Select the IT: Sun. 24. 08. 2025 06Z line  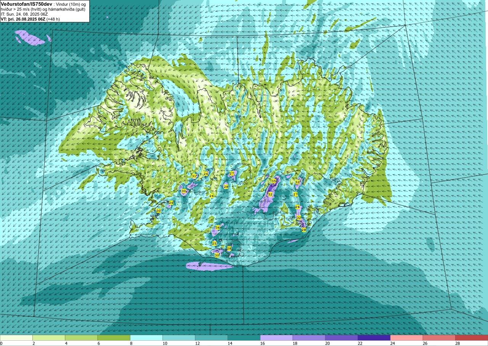[24, 14]
